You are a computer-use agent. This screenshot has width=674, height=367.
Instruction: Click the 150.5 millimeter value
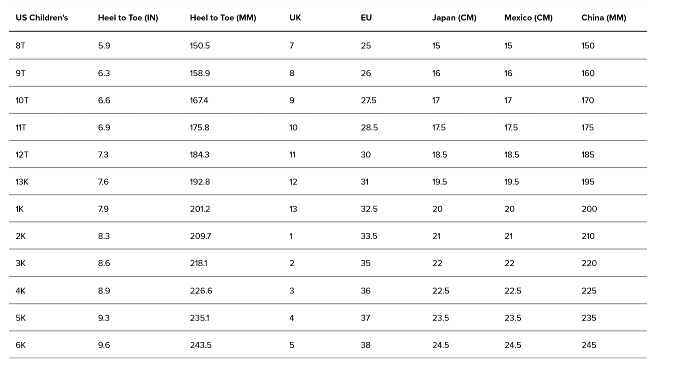(x=200, y=46)
